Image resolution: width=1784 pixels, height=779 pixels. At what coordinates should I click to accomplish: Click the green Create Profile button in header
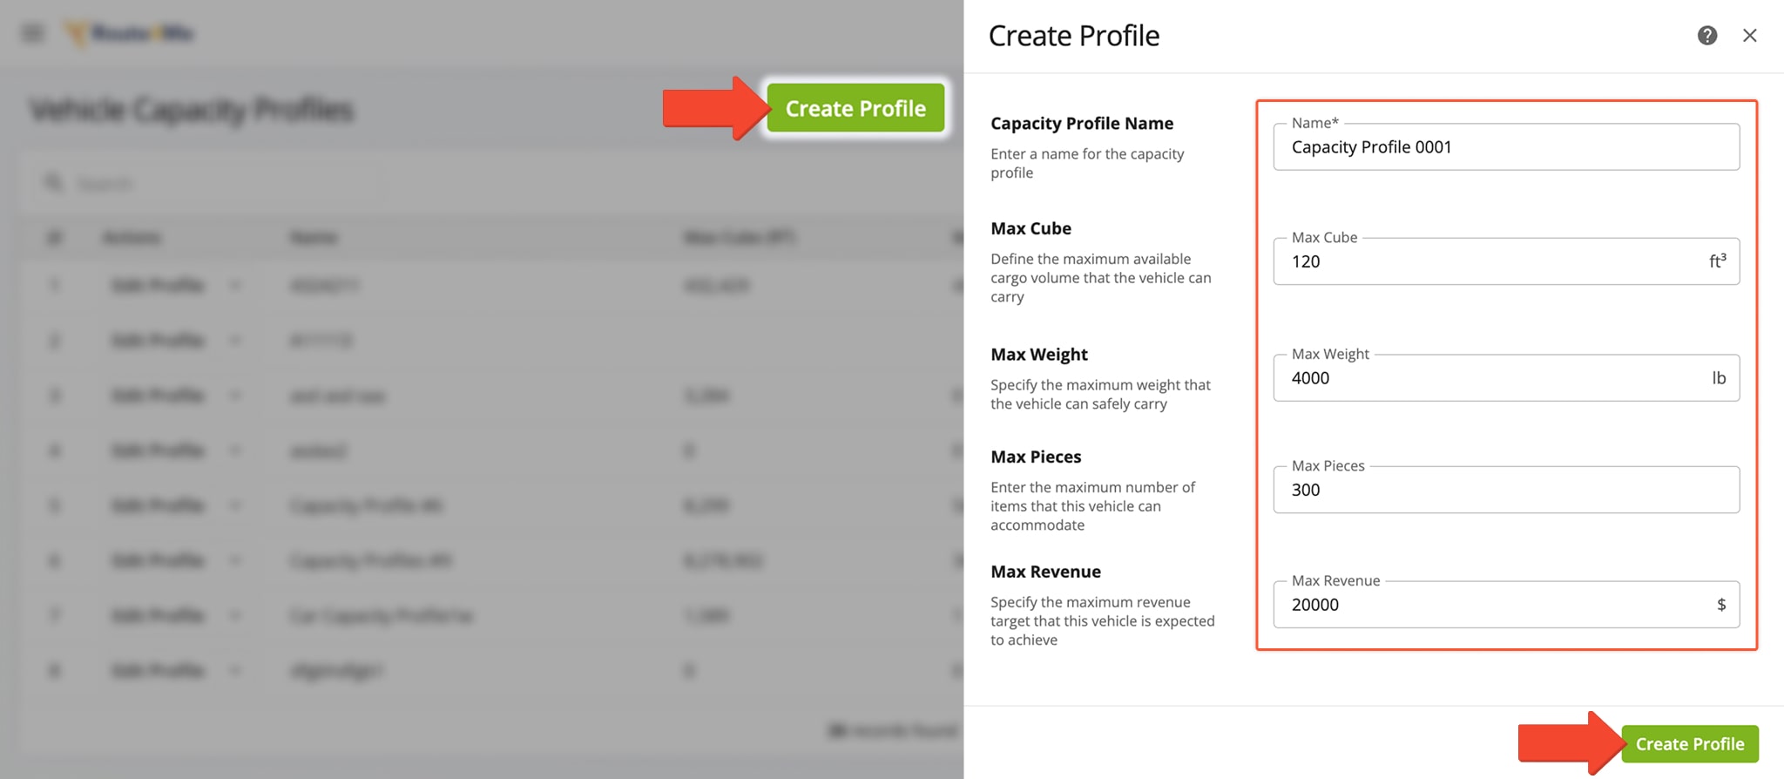(855, 108)
